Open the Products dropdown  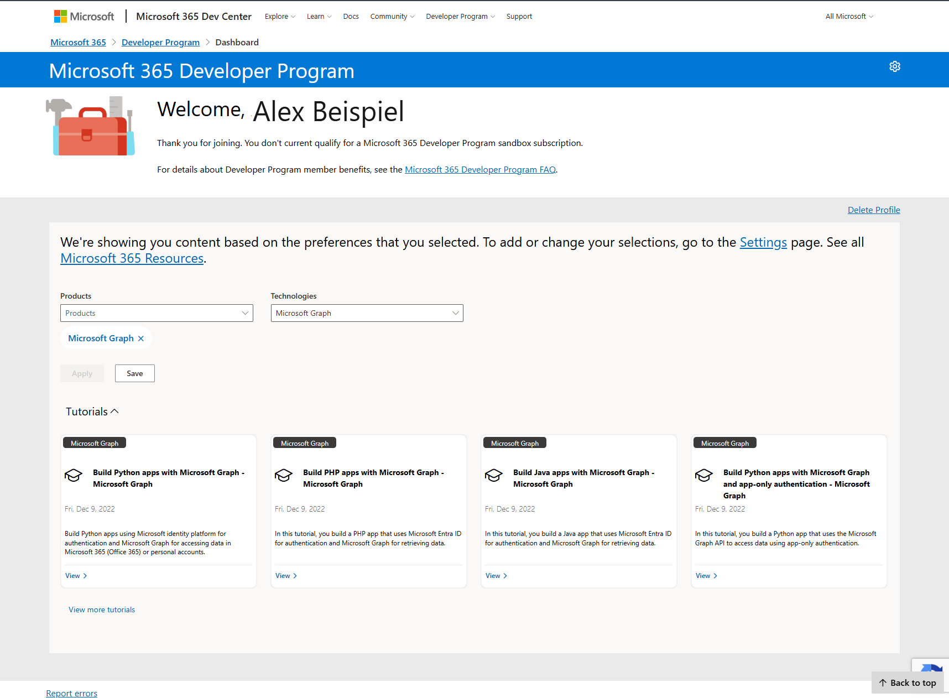(157, 313)
